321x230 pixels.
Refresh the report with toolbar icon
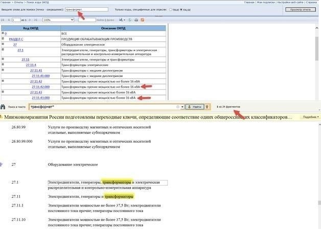click(130, 20)
